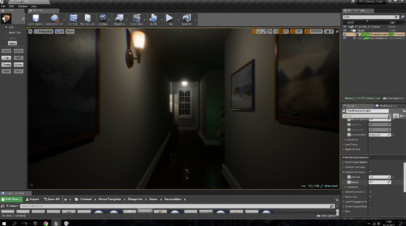Go forward in Content Browser history
406x226 pixels.
pyautogui.click(x=70, y=199)
